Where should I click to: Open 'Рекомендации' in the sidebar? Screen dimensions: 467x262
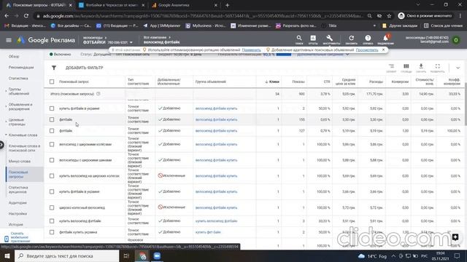click(21, 68)
